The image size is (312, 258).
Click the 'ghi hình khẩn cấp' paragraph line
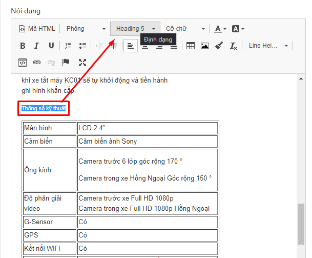49,91
